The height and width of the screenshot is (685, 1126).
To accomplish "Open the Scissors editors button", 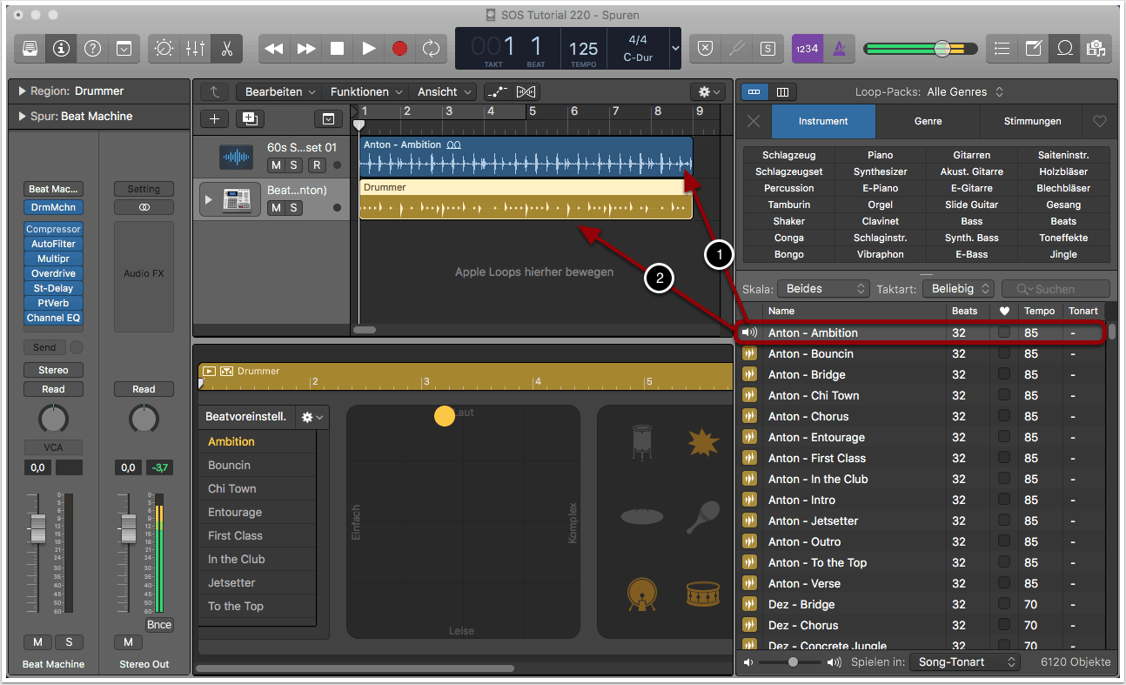I will (226, 49).
